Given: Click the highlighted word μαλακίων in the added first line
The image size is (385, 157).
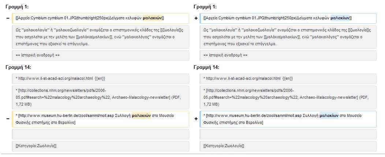Looking at the screenshot, I should [340, 18].
